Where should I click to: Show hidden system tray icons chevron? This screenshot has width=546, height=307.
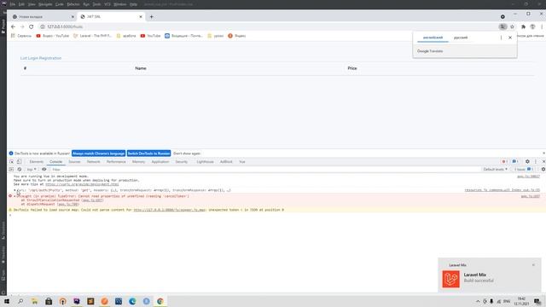click(478, 301)
